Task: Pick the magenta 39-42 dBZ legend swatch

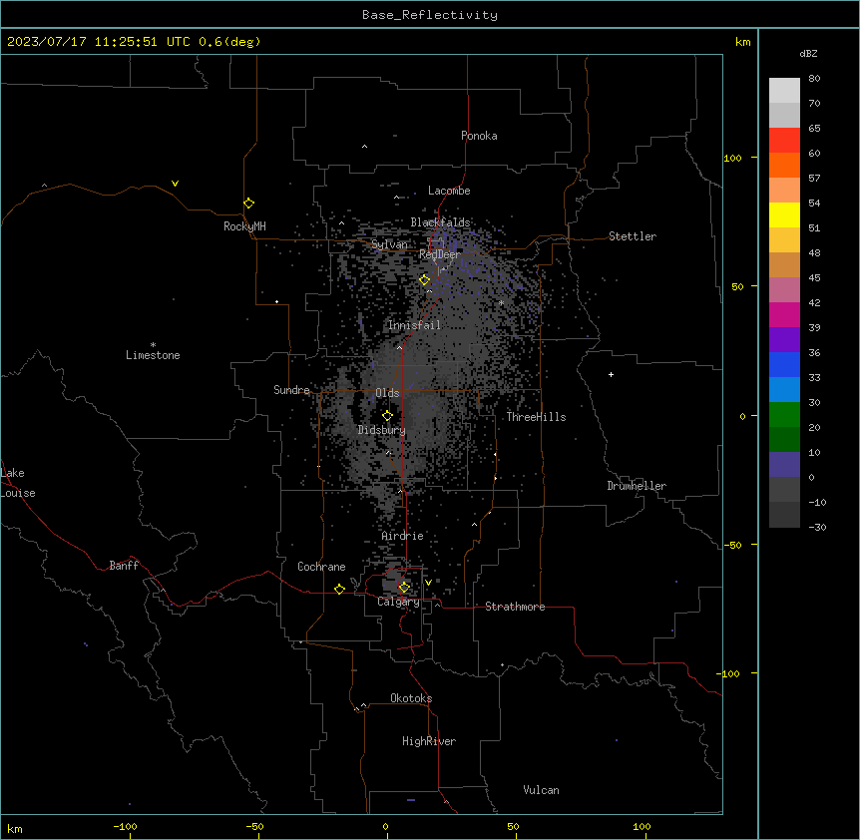Action: (x=784, y=315)
